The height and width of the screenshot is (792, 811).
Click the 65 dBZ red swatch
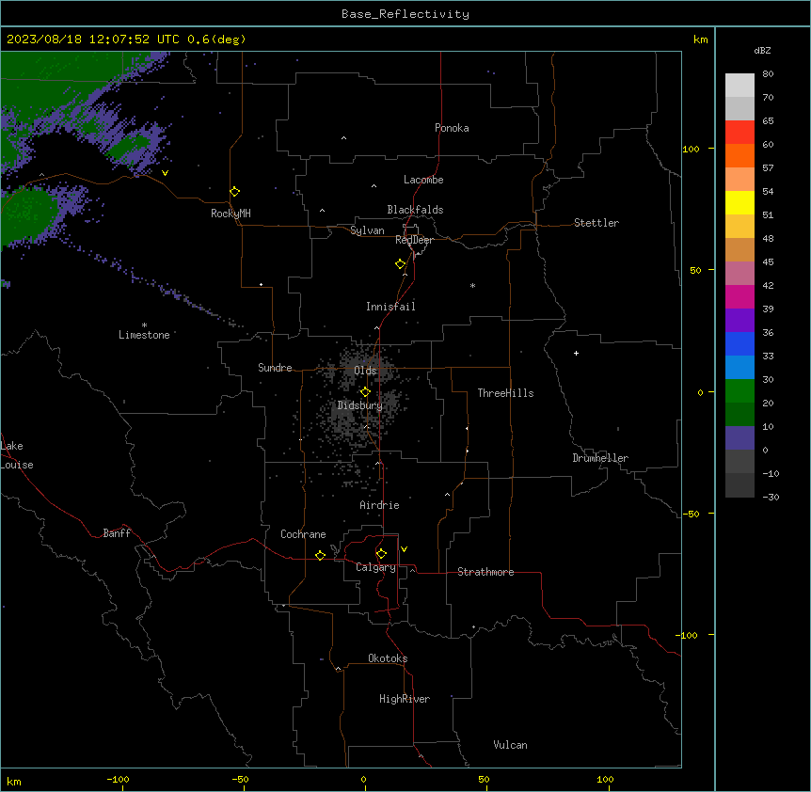pyautogui.click(x=739, y=133)
